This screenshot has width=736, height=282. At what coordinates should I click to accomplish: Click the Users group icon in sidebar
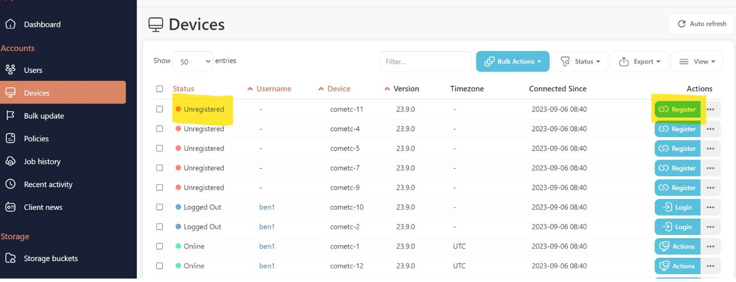click(10, 70)
